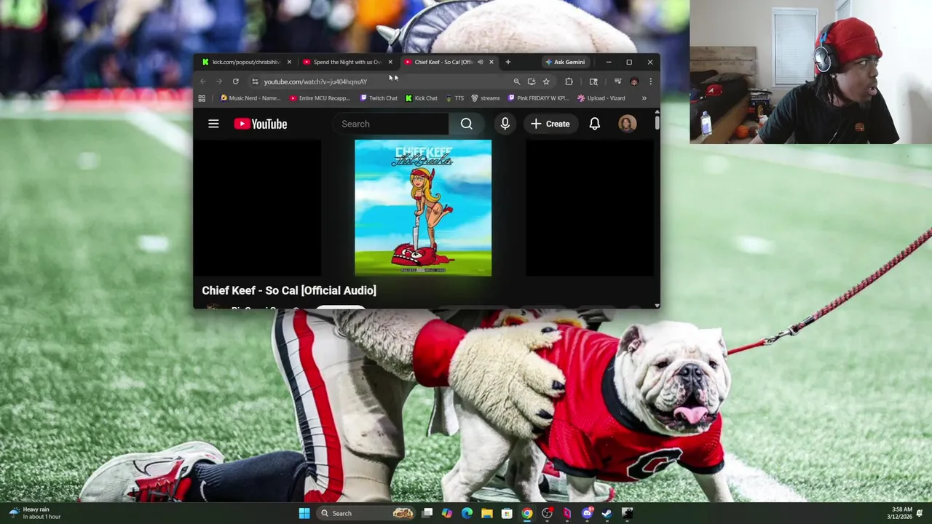
Task: Open the TTS bookmark
Action: click(x=454, y=98)
